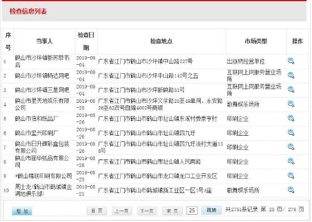Click the 检查地点 column header

(161, 41)
